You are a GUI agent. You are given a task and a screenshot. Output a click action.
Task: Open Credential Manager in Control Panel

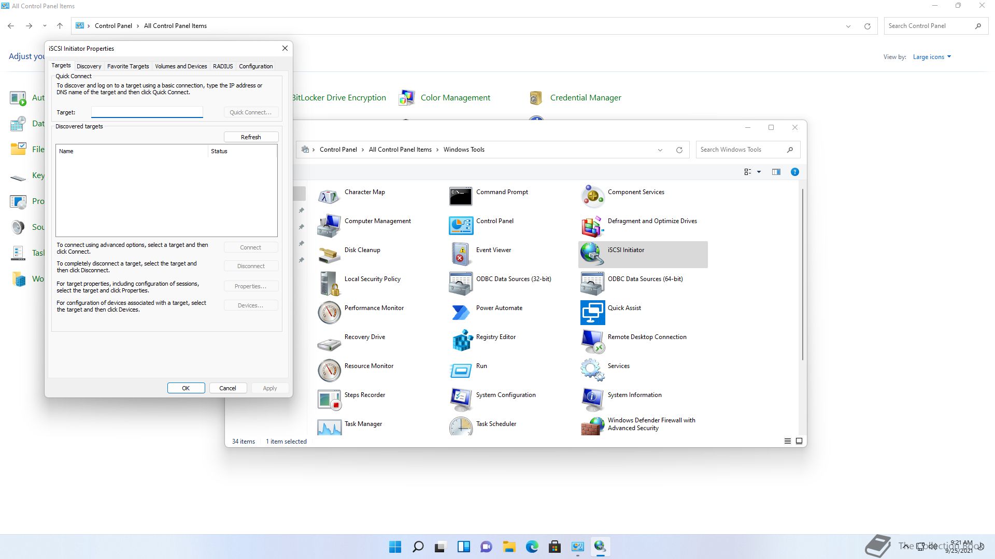(585, 98)
